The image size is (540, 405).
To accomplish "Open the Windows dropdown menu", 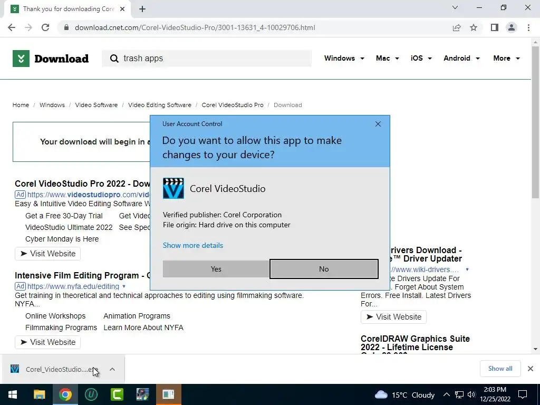I will [344, 58].
